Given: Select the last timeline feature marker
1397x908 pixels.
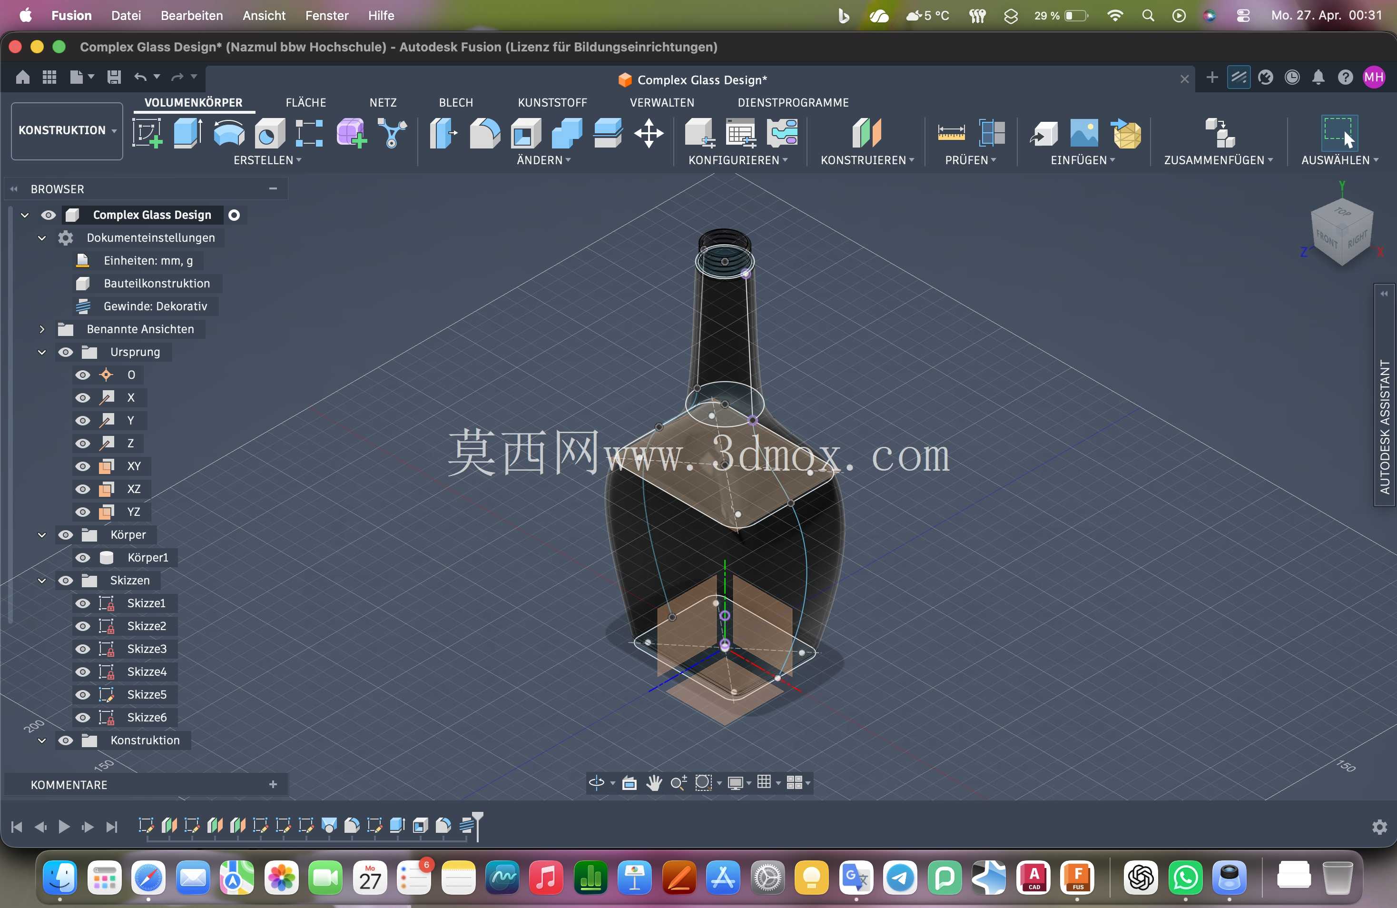Looking at the screenshot, I should 467,826.
